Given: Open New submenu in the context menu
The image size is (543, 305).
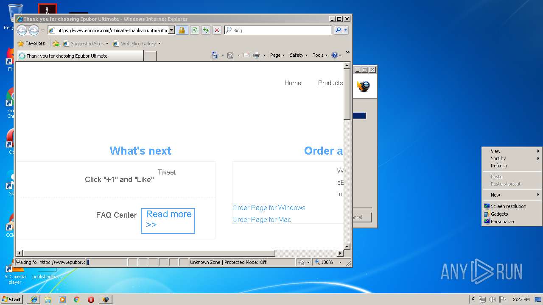Looking at the screenshot, I should (x=512, y=195).
